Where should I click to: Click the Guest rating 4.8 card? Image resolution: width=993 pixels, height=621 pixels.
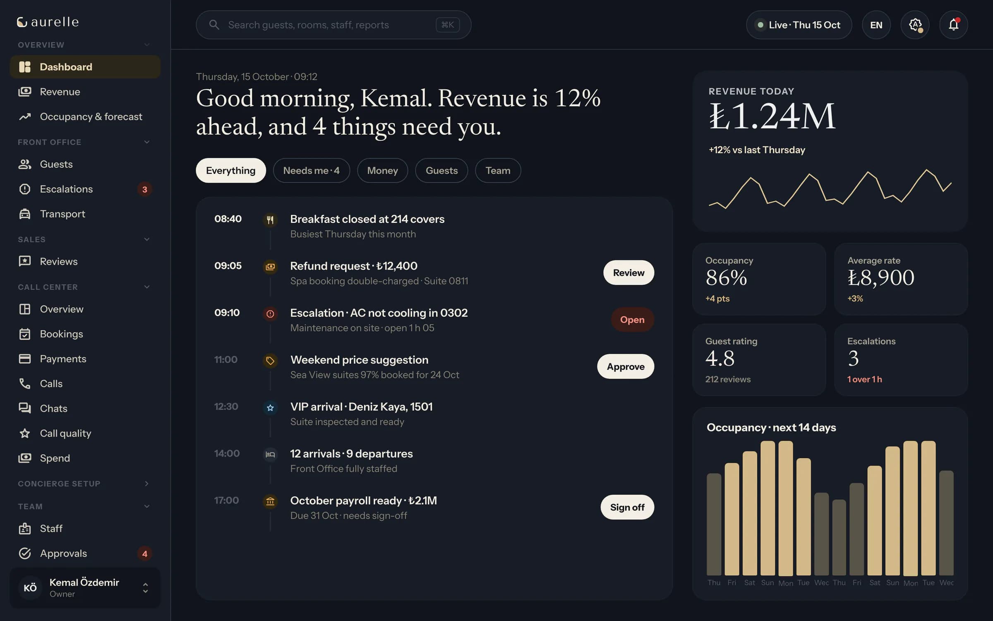pos(759,360)
